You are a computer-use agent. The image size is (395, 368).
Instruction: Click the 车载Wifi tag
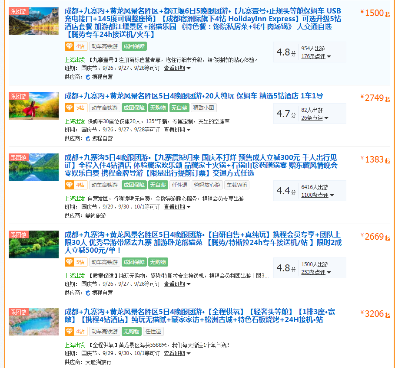click(x=237, y=185)
